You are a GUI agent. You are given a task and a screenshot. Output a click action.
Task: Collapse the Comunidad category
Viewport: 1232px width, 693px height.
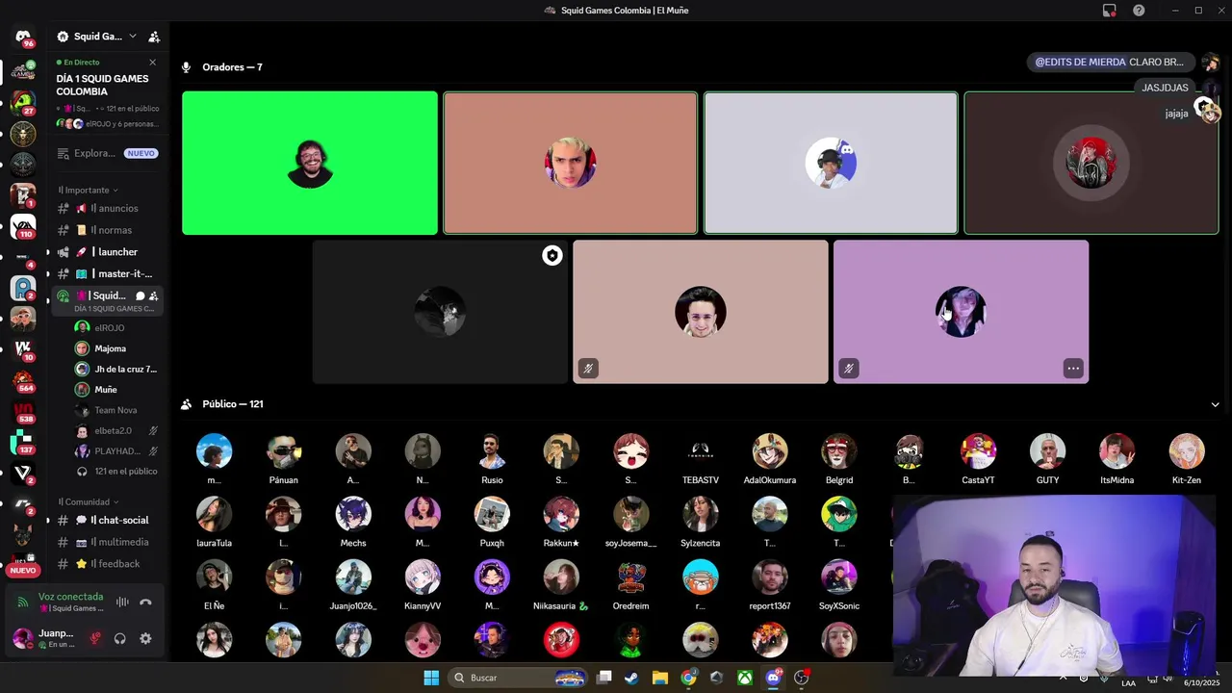(x=89, y=501)
